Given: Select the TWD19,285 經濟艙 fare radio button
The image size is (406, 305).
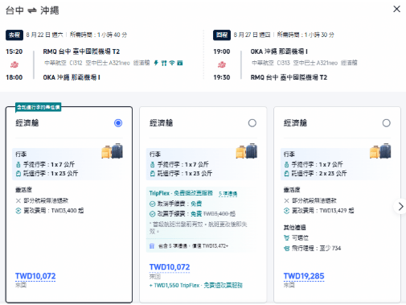Looking at the screenshot, I should [386, 123].
